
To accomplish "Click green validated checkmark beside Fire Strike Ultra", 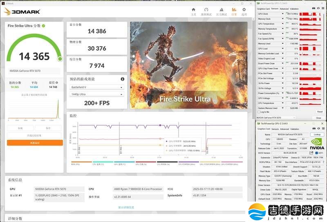I will [43, 26].
